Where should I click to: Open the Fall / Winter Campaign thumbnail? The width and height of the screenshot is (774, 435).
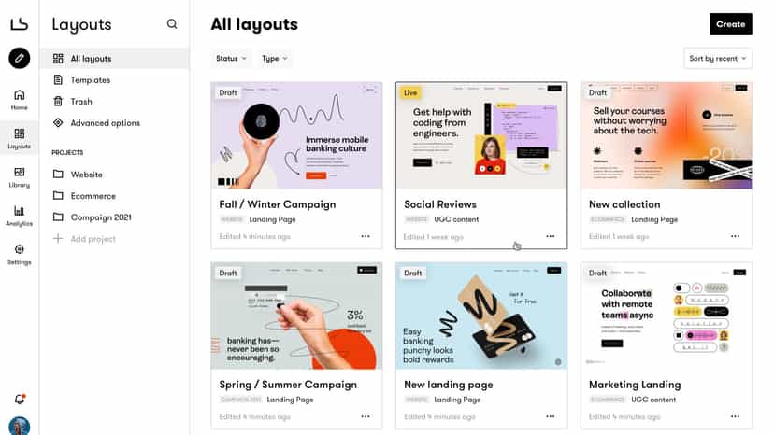pos(296,135)
